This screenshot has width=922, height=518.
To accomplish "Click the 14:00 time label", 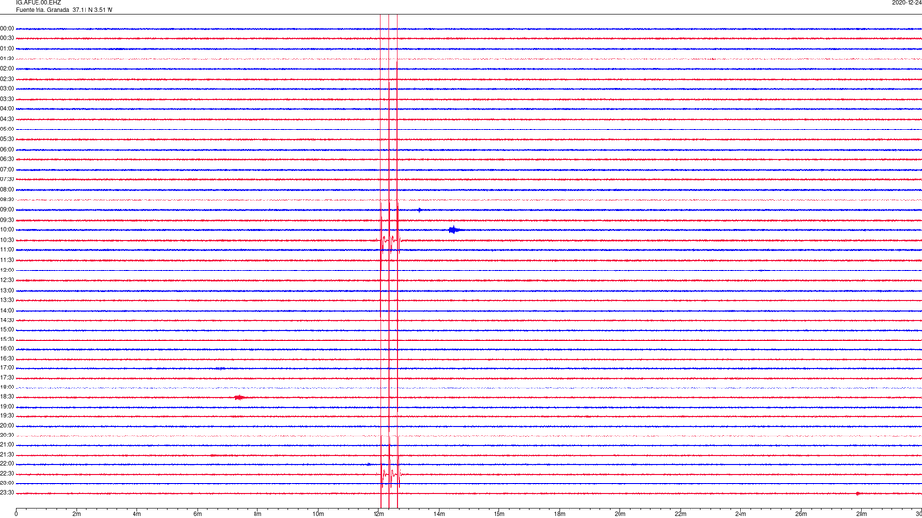I will click(7, 310).
